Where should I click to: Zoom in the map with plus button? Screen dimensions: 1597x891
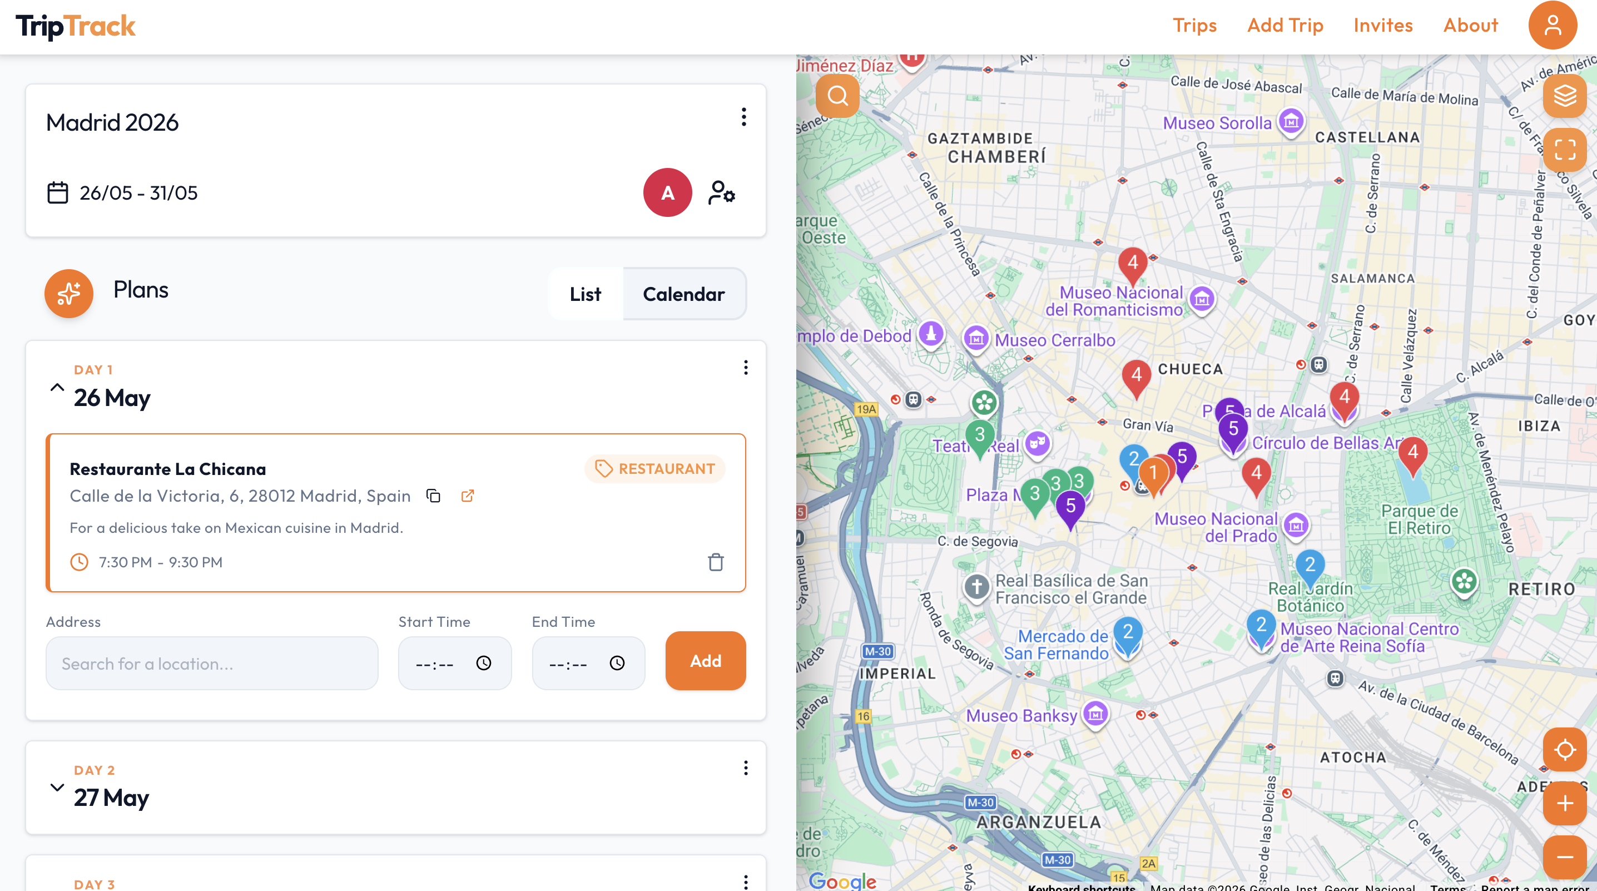pos(1564,803)
